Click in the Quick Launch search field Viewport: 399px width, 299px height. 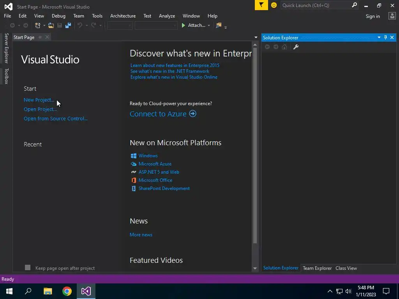coord(316,5)
